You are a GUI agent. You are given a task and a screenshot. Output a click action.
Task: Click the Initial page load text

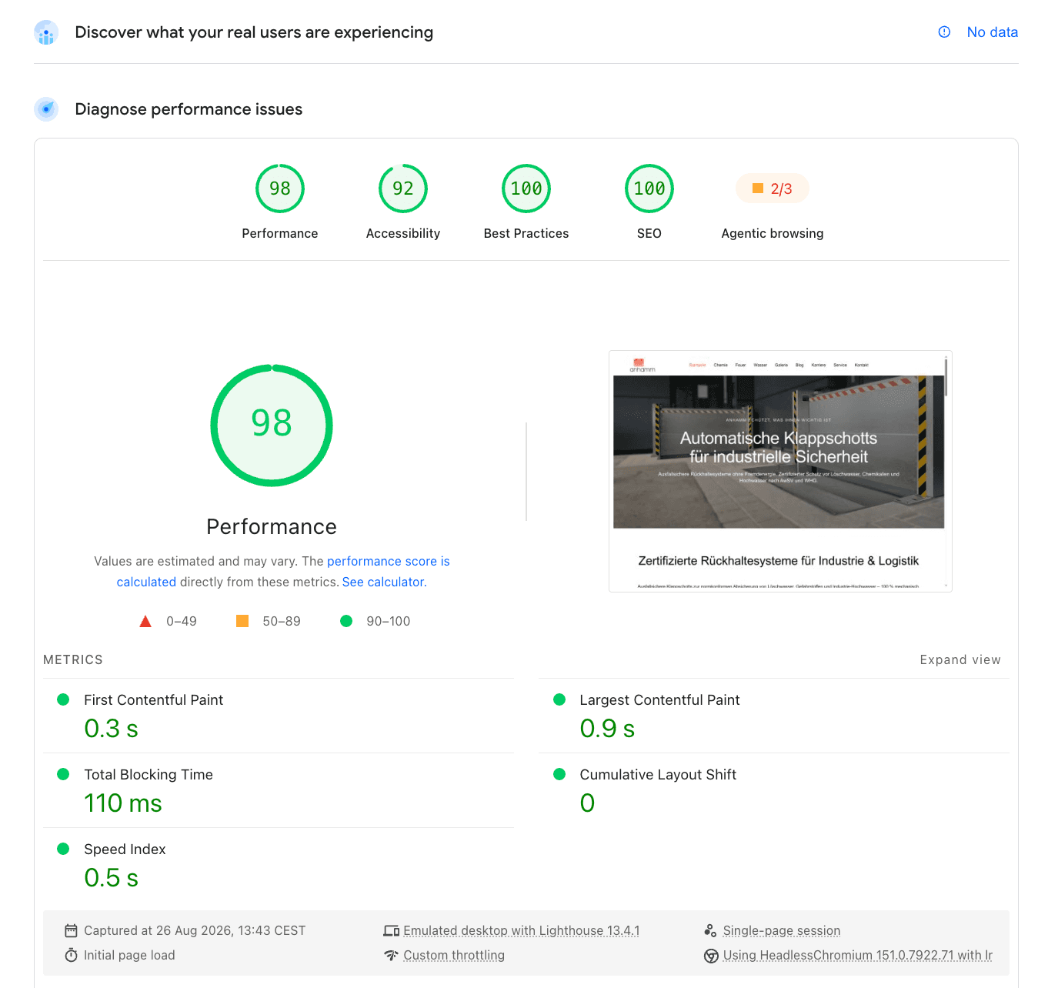[129, 955]
